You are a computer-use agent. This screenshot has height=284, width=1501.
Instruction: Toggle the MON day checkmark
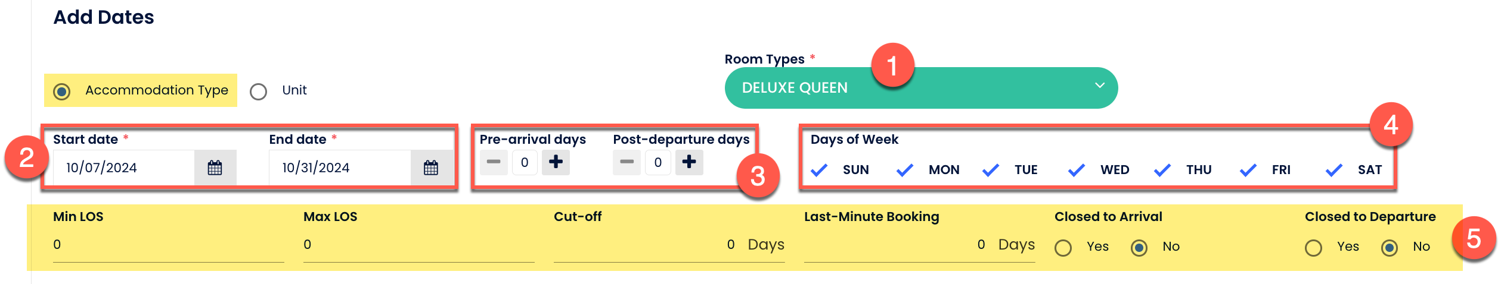905,171
